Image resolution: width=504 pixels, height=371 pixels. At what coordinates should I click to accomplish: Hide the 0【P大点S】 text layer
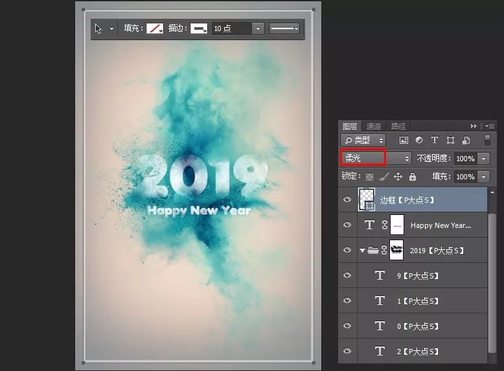coord(347,326)
